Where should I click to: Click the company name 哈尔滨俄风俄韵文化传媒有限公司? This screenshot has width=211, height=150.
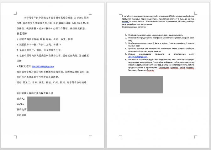pyautogui.click(x=35, y=93)
